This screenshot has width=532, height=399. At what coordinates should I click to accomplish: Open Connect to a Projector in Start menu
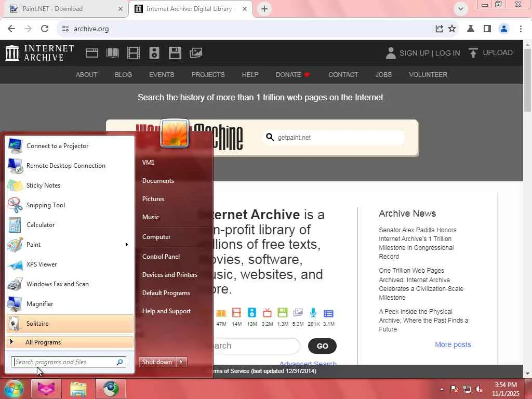pyautogui.click(x=70, y=146)
